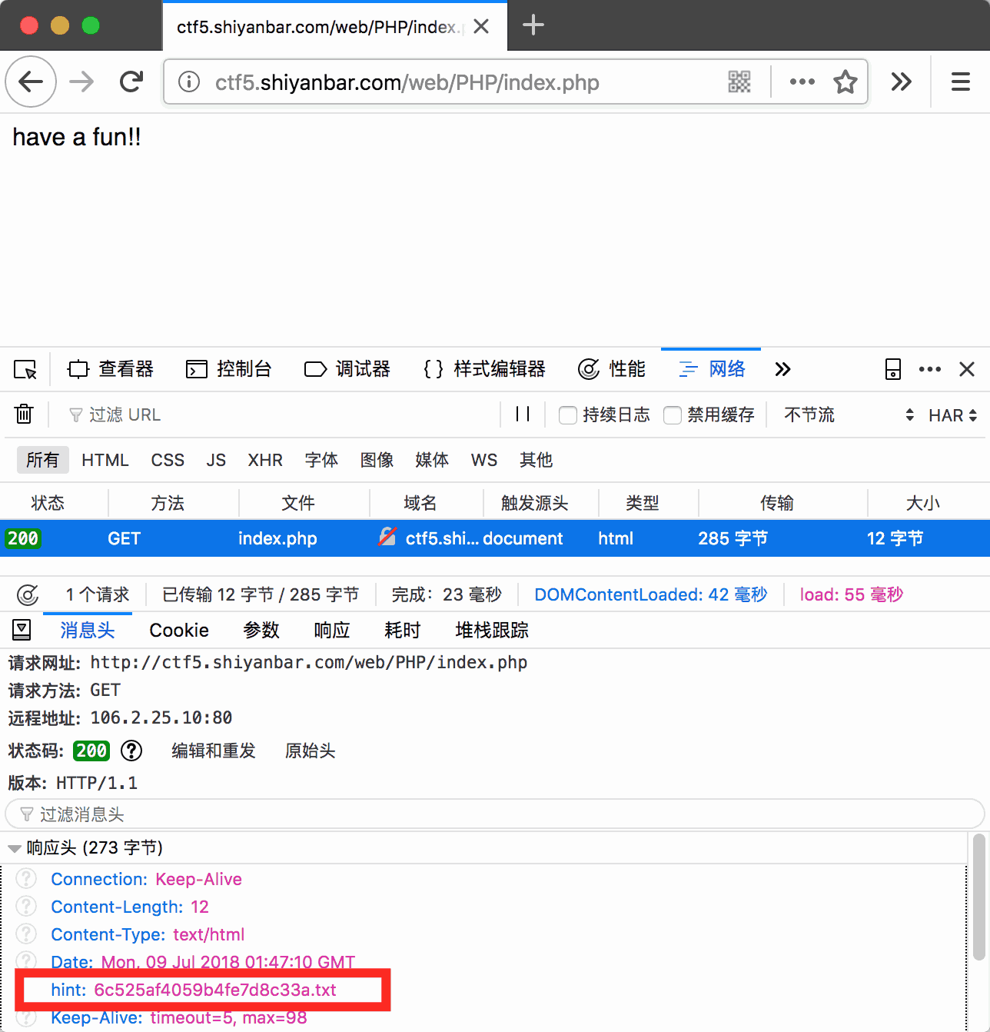Screen dimensions: 990x1032
Task: Switch to the 调试器 debugger tab
Action: click(x=347, y=369)
